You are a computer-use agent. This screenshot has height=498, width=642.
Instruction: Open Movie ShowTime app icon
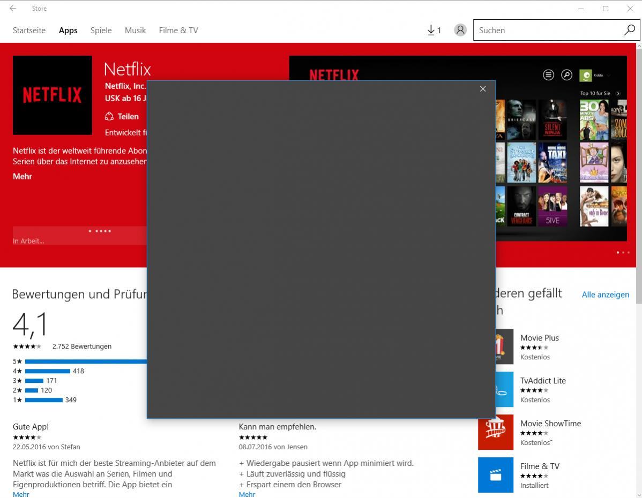pyautogui.click(x=495, y=432)
